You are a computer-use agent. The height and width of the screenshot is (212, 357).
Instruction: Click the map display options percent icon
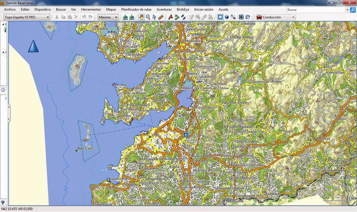click(233, 17)
